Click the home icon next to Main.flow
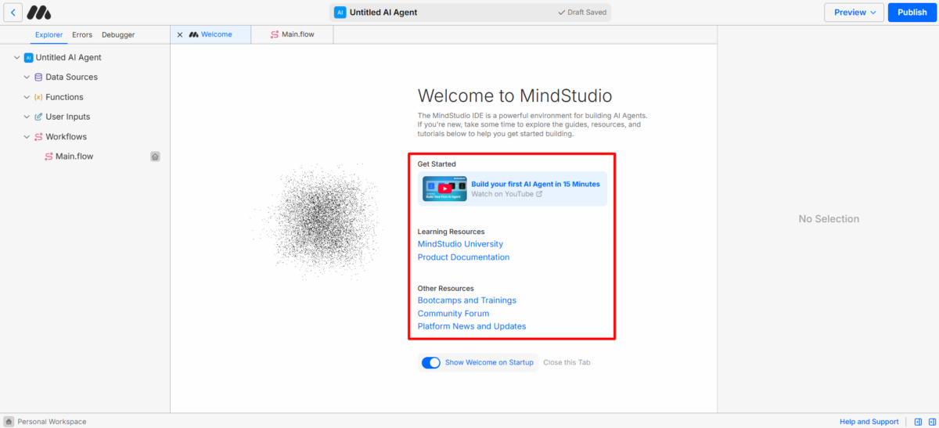Viewport: 939px width, 428px height. pos(155,156)
